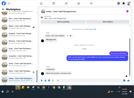
Task: Open more options for Ashley's first message
Action: pyautogui.click(x=73, y=36)
